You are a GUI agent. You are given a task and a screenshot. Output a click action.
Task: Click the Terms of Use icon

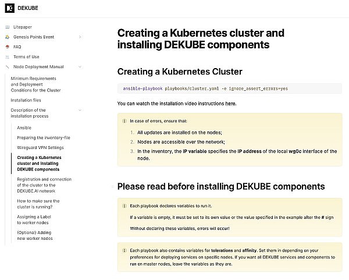click(7, 56)
